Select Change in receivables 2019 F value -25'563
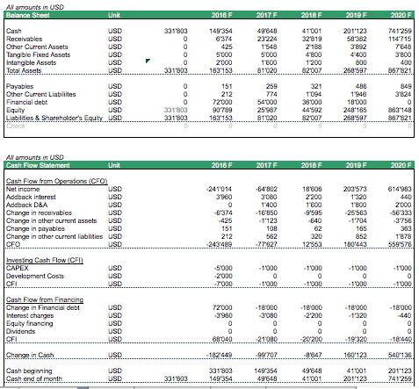 355,213
